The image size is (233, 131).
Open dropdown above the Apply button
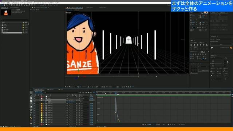[224, 39]
